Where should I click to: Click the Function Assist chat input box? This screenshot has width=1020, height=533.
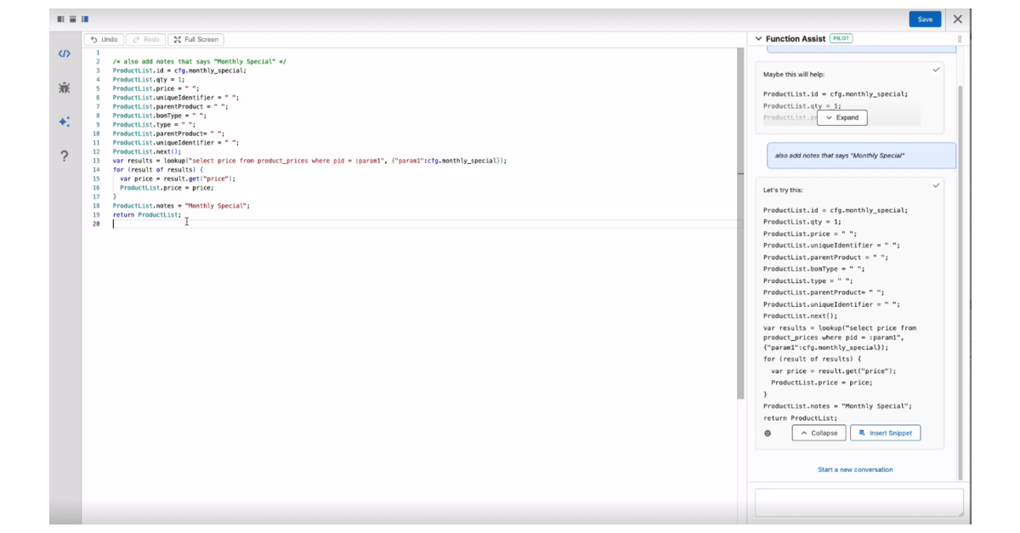click(x=858, y=502)
